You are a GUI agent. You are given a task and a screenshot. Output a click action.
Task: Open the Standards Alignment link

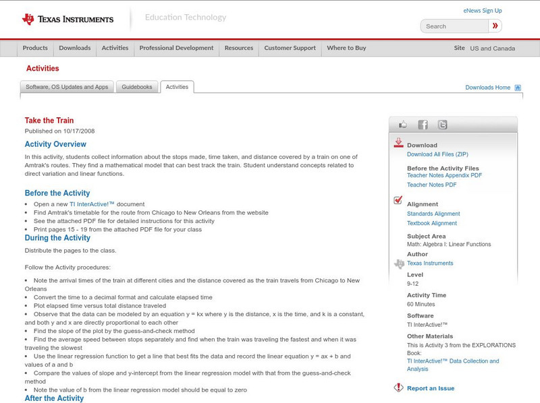coord(433,214)
